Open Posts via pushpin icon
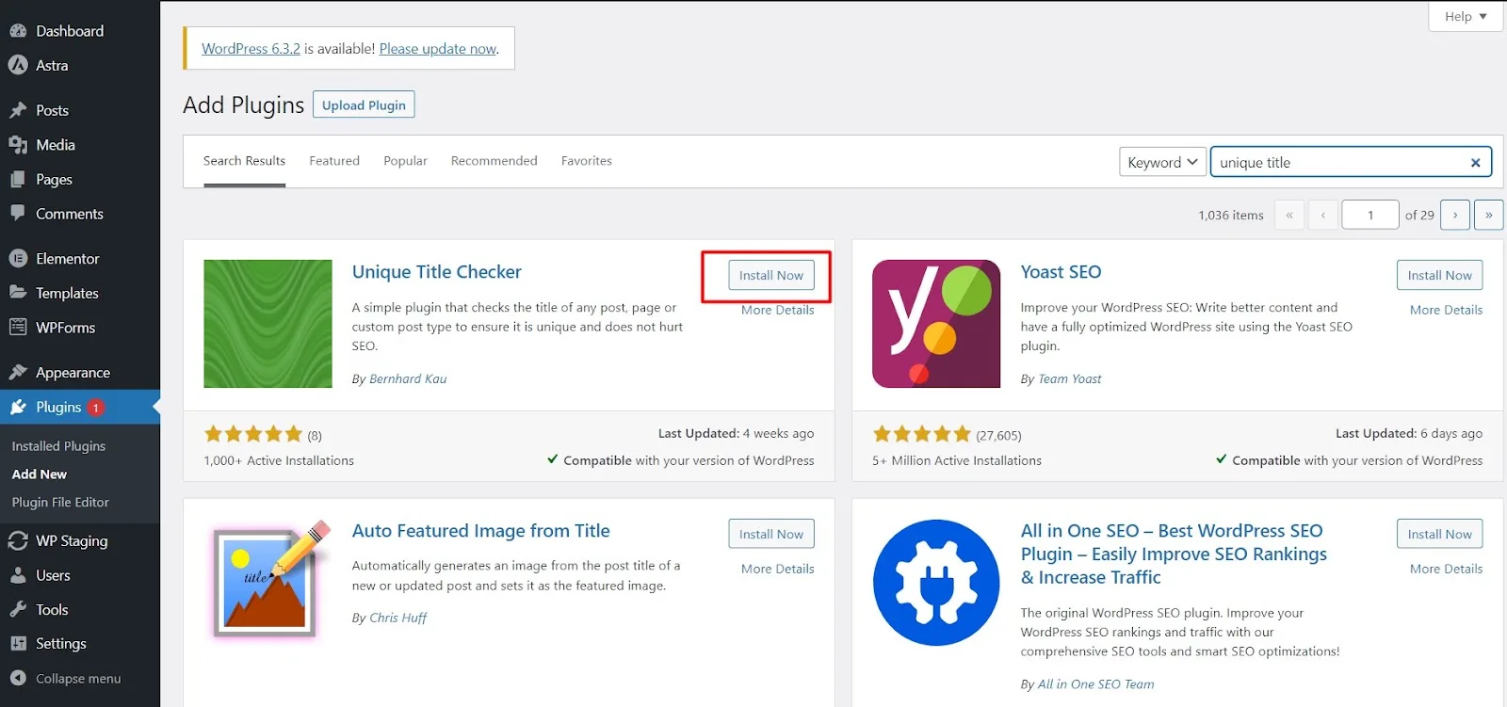The image size is (1507, 707). (x=18, y=110)
